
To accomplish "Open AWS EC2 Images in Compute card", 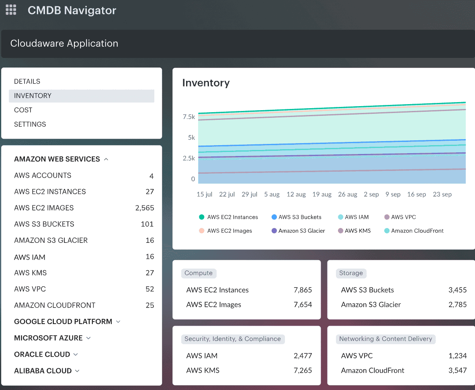I will tap(213, 304).
